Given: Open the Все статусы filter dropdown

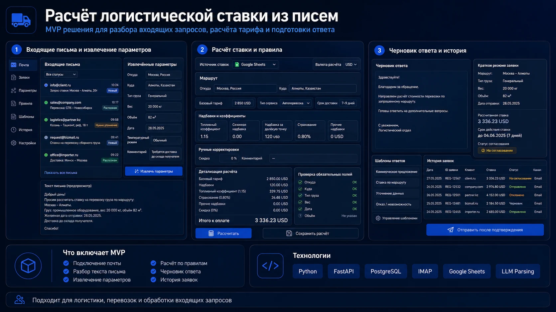Looking at the screenshot, I should 61,74.
